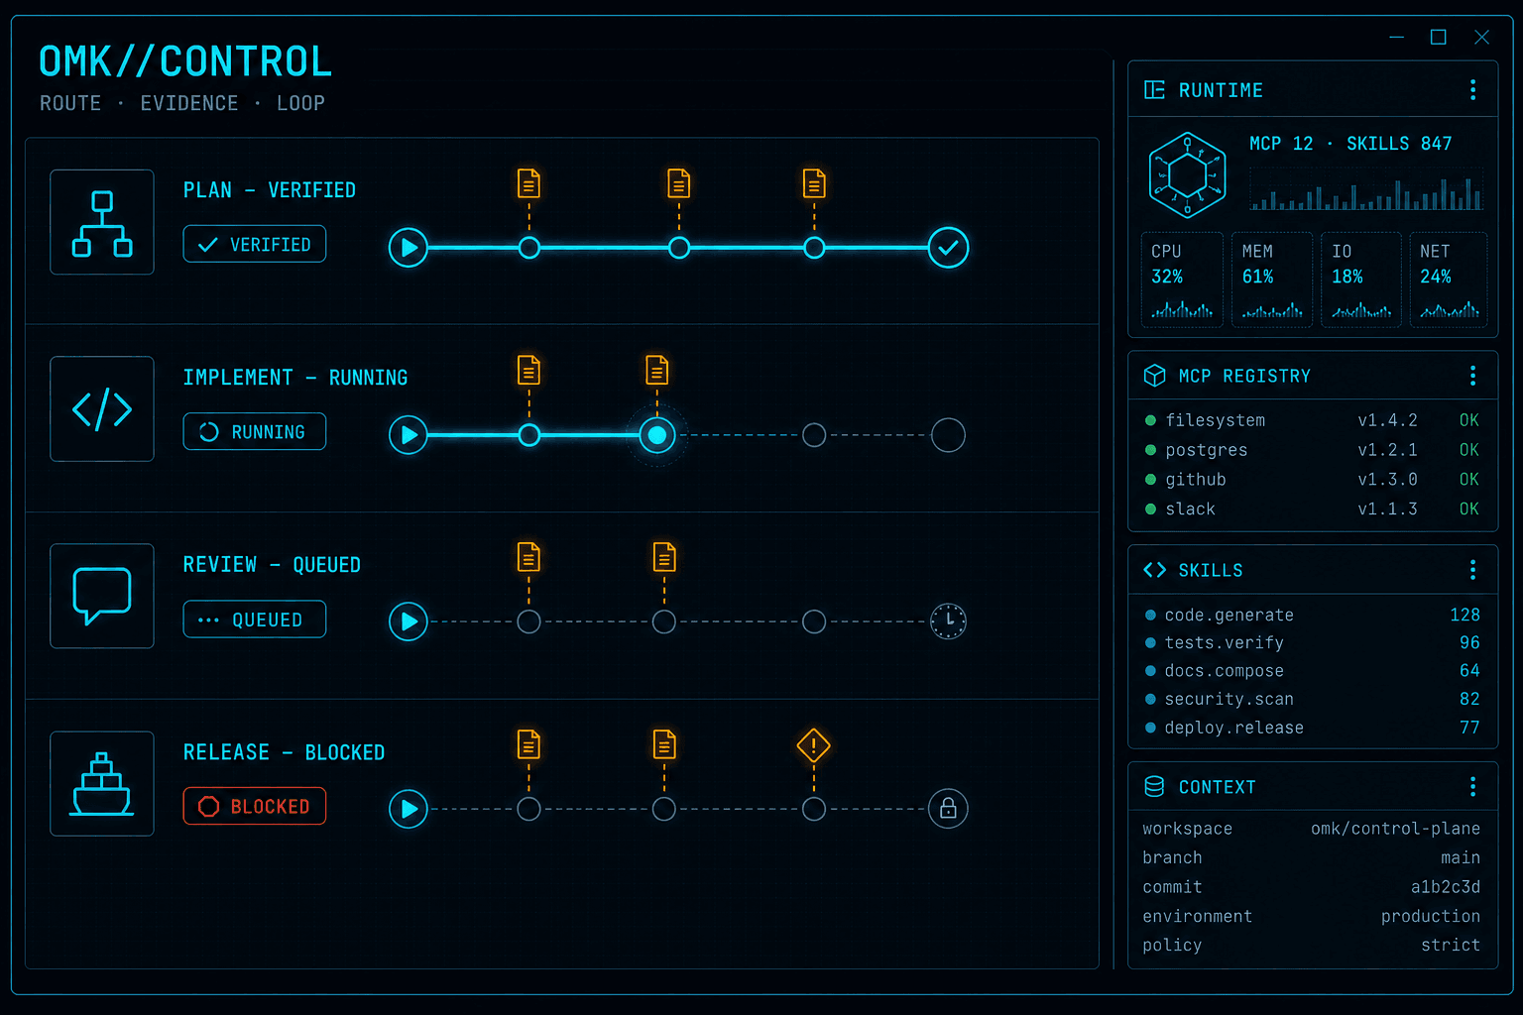Click the RUNNING status badge
The image size is (1523, 1015).
tap(255, 431)
